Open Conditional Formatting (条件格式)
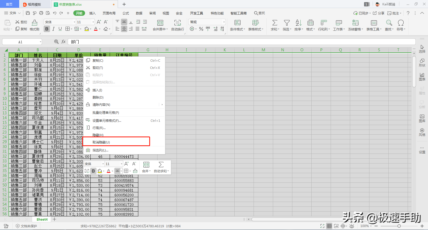Image resolution: width=428 pixels, height=230 pixels. [237, 25]
